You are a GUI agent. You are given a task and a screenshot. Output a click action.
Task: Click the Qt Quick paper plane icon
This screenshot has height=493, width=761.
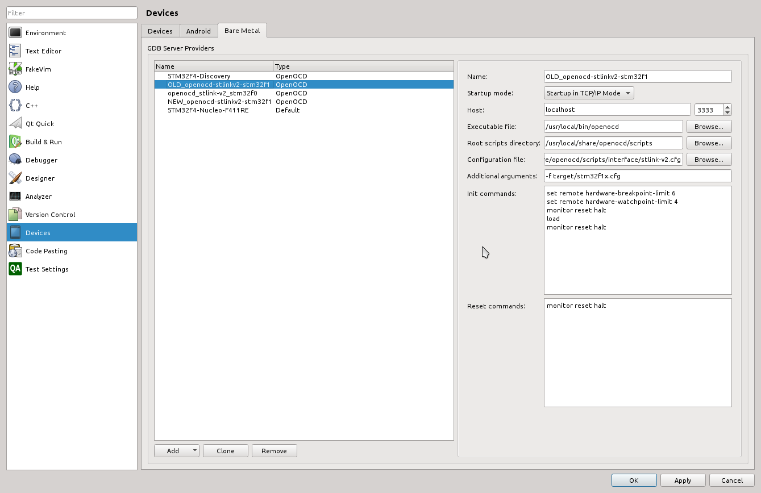tap(15, 124)
